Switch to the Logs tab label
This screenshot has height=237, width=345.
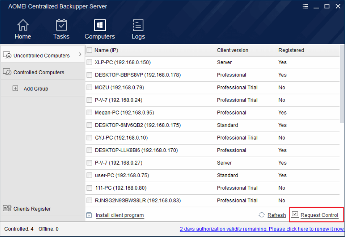tap(138, 37)
